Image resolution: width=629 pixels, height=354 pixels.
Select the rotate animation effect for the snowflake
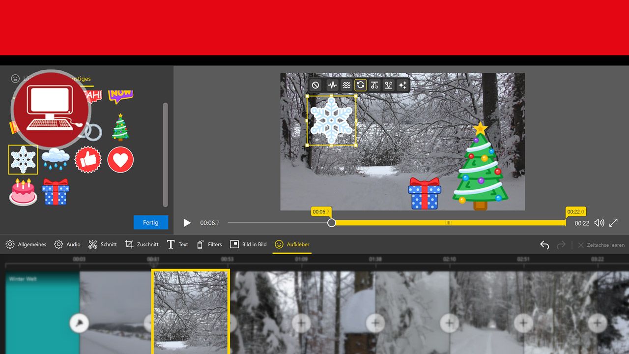point(360,85)
